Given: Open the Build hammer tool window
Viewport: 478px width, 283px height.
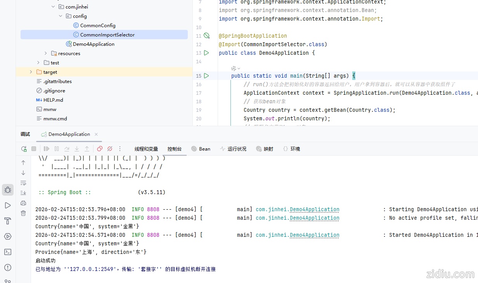Looking at the screenshot, I should click(x=8, y=221).
